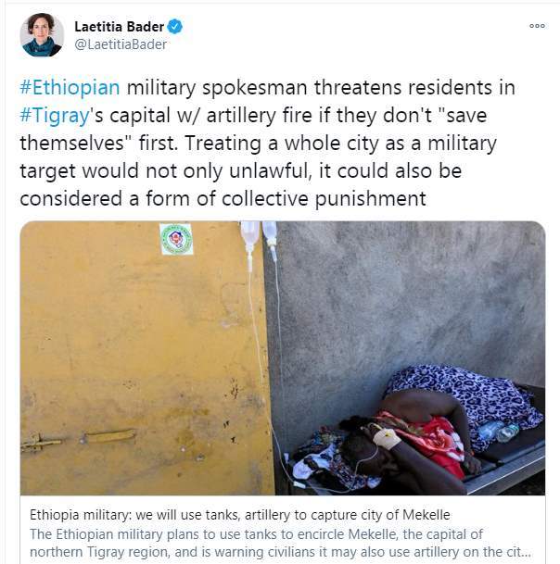Viewport: 560px width, 564px height.
Task: Open the article card's hospital photo
Action: point(283,357)
